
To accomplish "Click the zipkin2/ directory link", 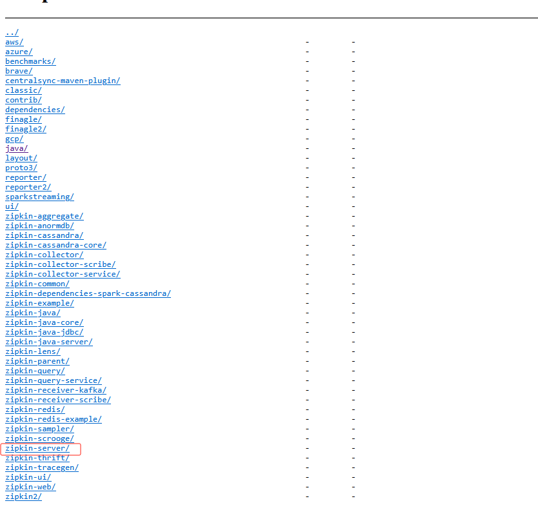I will tap(24, 496).
